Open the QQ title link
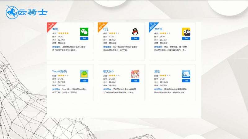 (x=105, y=29)
